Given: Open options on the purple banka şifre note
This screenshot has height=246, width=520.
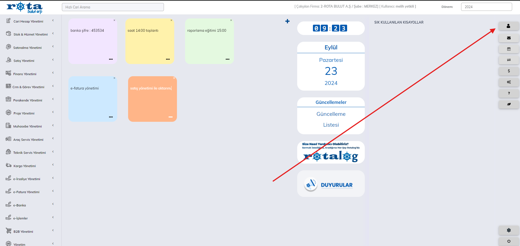Looking at the screenshot, I should click(111, 59).
